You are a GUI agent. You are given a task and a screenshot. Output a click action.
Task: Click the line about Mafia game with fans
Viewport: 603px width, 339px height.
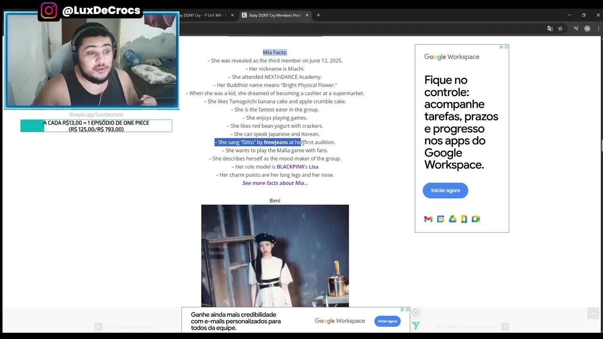click(275, 151)
